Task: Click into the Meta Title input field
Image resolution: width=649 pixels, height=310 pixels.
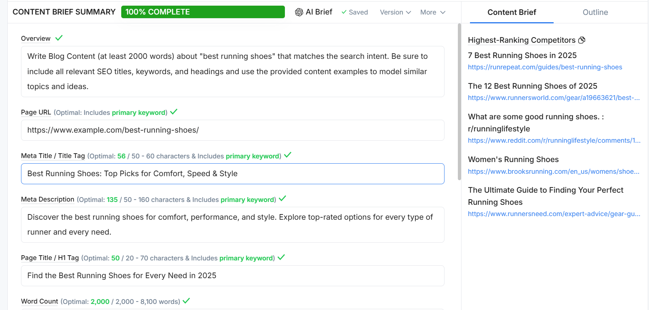Action: (232, 174)
